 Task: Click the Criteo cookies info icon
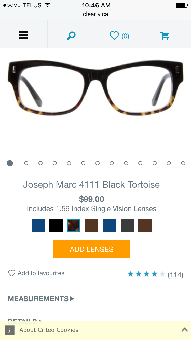pos(10,330)
